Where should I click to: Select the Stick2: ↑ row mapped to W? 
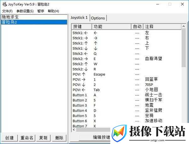pos(126,64)
